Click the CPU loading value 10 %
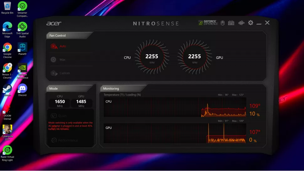Viewport: 304px width, 171px height. (x=254, y=114)
